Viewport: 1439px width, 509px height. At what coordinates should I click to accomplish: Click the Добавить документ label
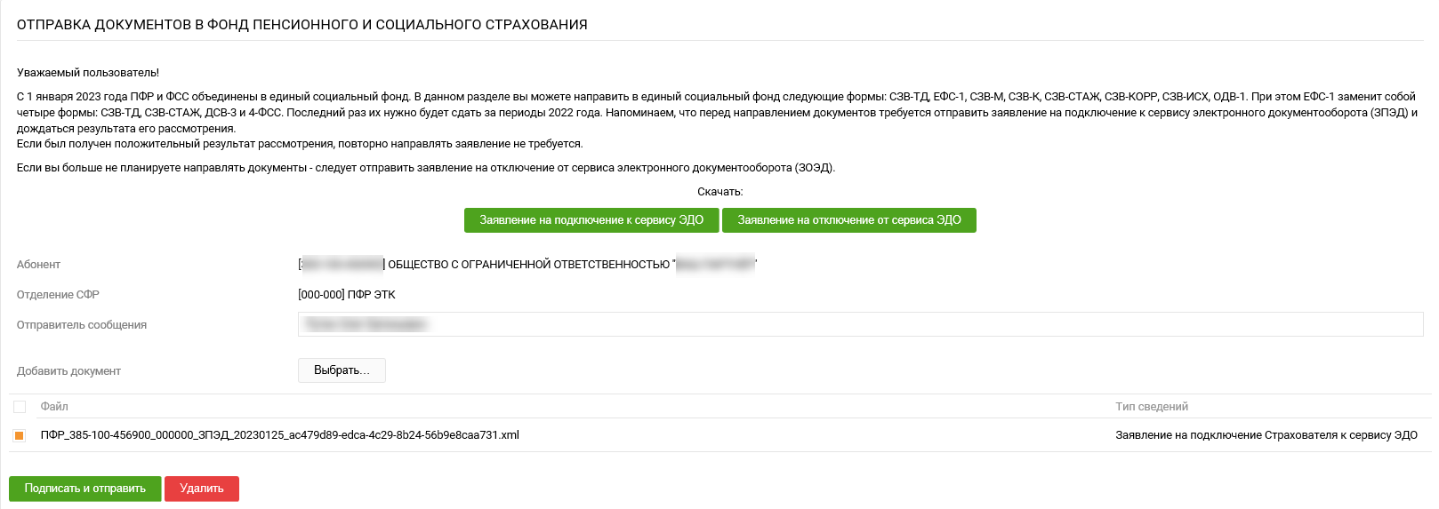[68, 371]
